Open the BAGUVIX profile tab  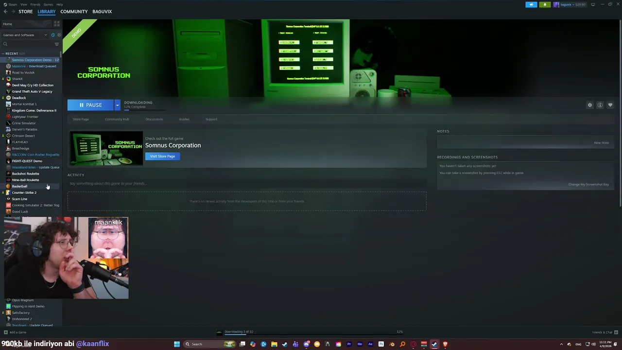[x=102, y=12]
